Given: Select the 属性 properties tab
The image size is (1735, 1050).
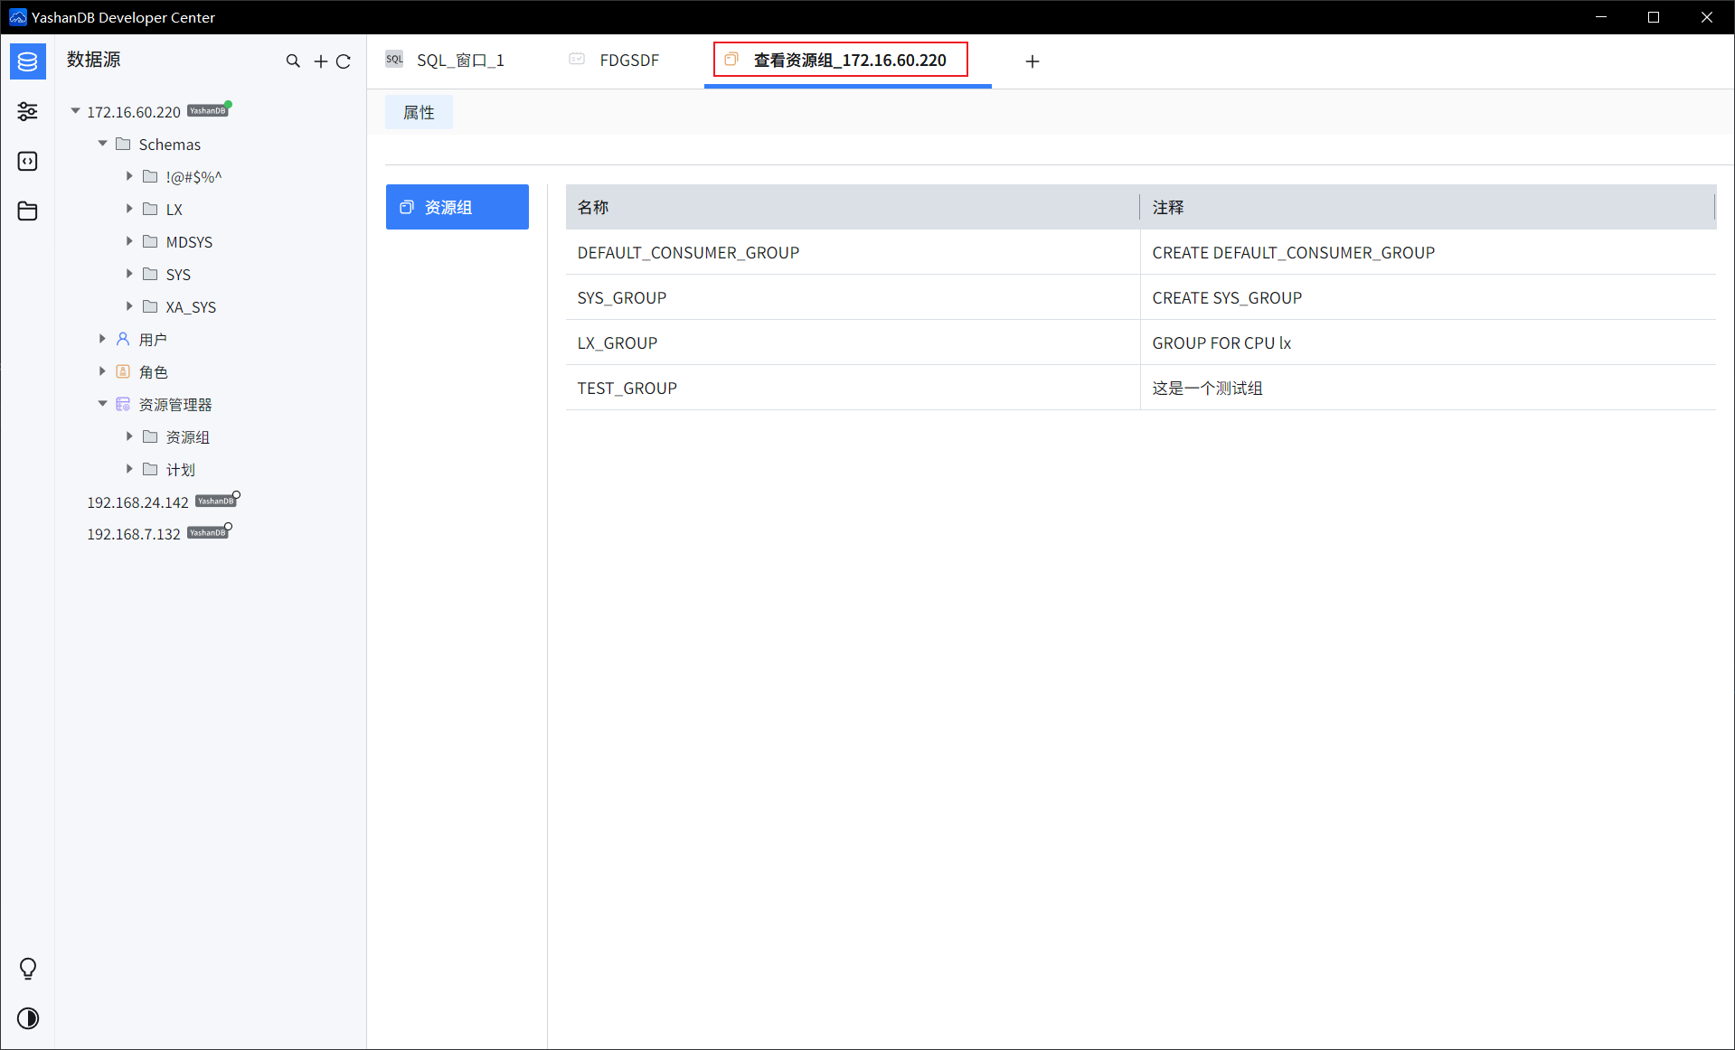Looking at the screenshot, I should point(419,112).
